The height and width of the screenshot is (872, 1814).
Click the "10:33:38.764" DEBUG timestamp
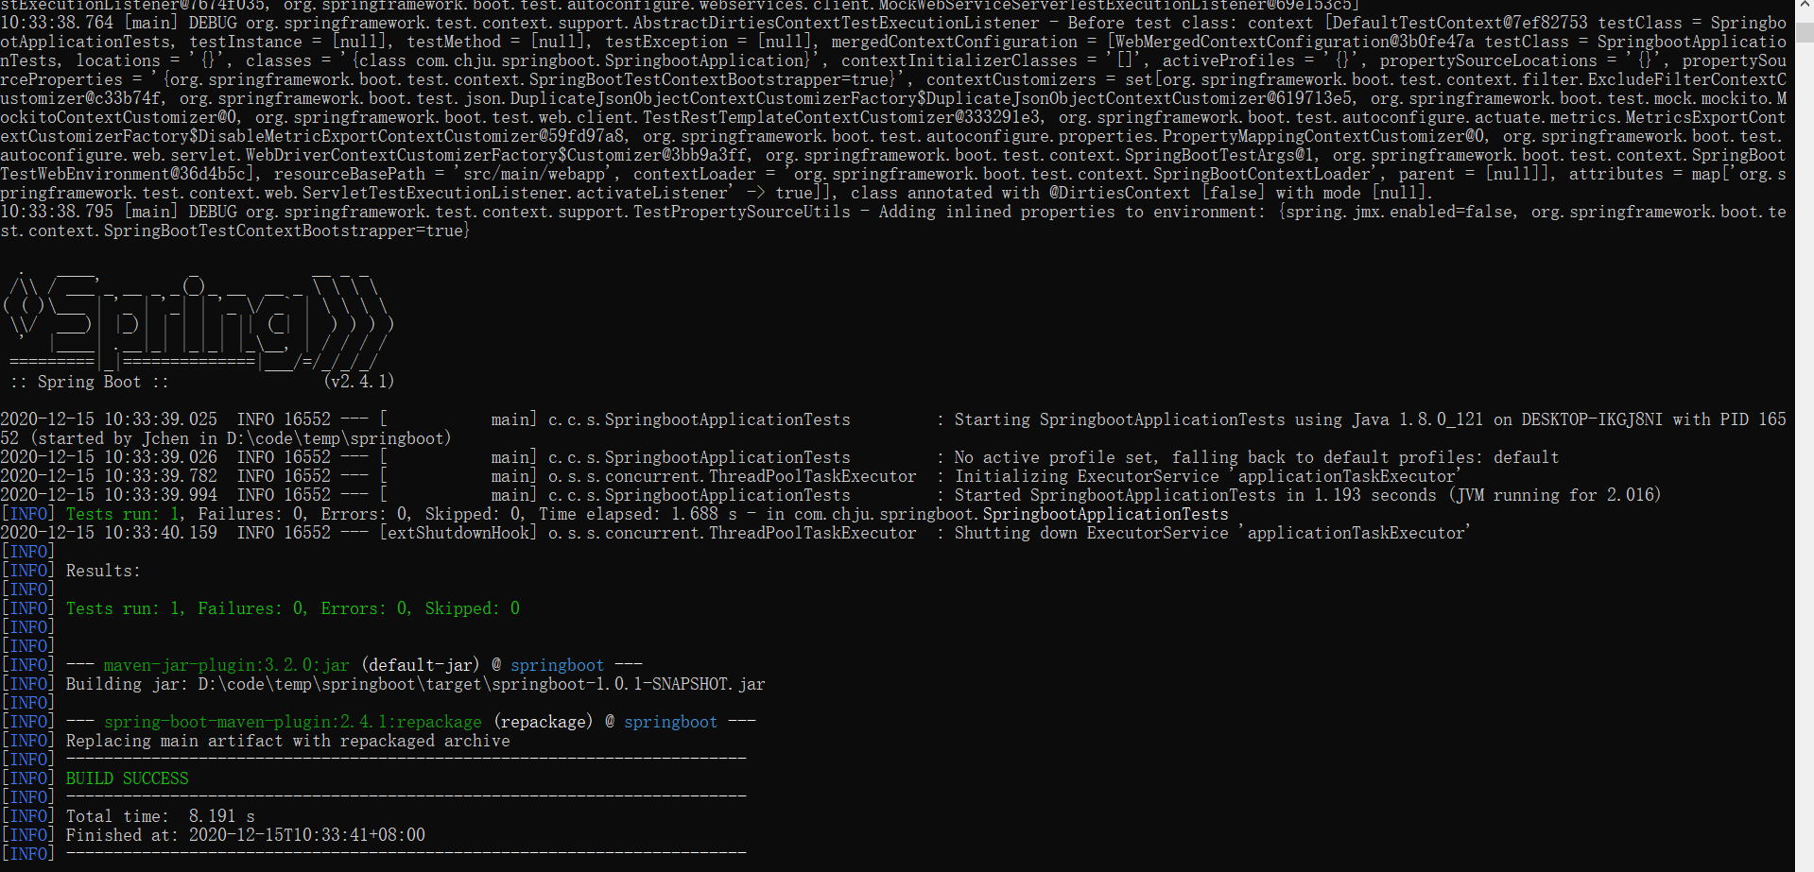pos(57,23)
